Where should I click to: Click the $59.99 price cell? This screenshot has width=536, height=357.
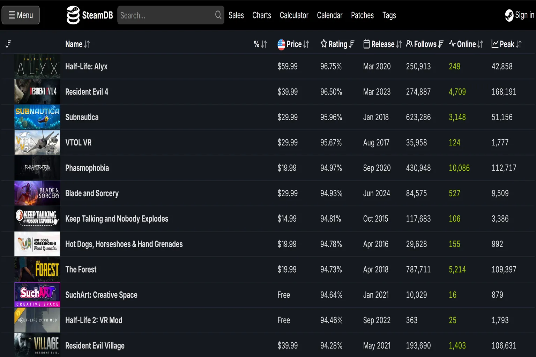coord(288,67)
